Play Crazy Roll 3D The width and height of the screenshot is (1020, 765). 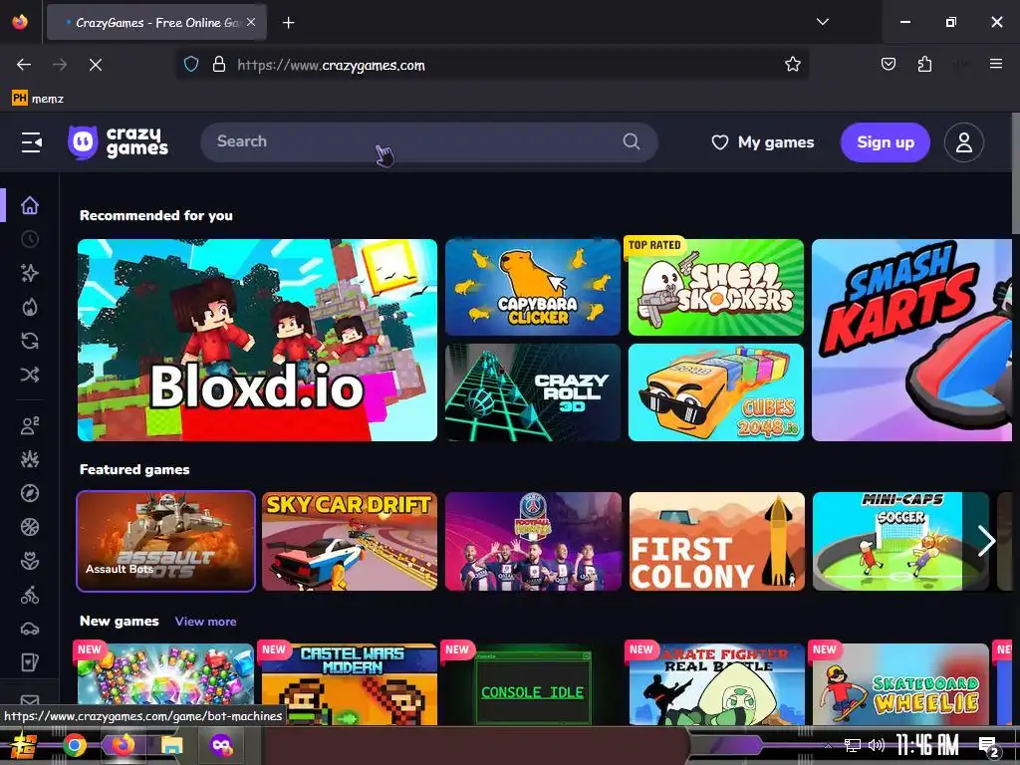[x=533, y=392]
